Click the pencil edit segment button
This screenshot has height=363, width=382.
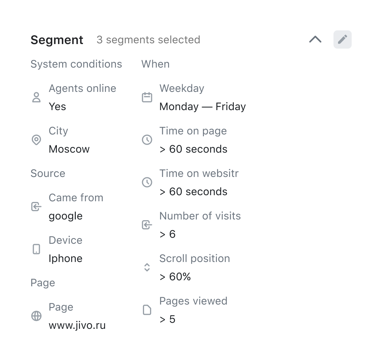[x=342, y=39]
